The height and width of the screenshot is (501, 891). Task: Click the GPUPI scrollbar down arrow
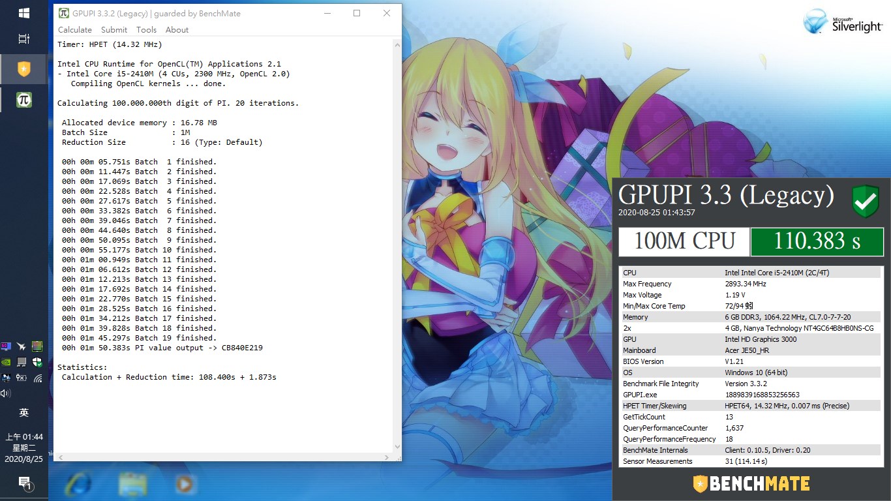point(397,447)
